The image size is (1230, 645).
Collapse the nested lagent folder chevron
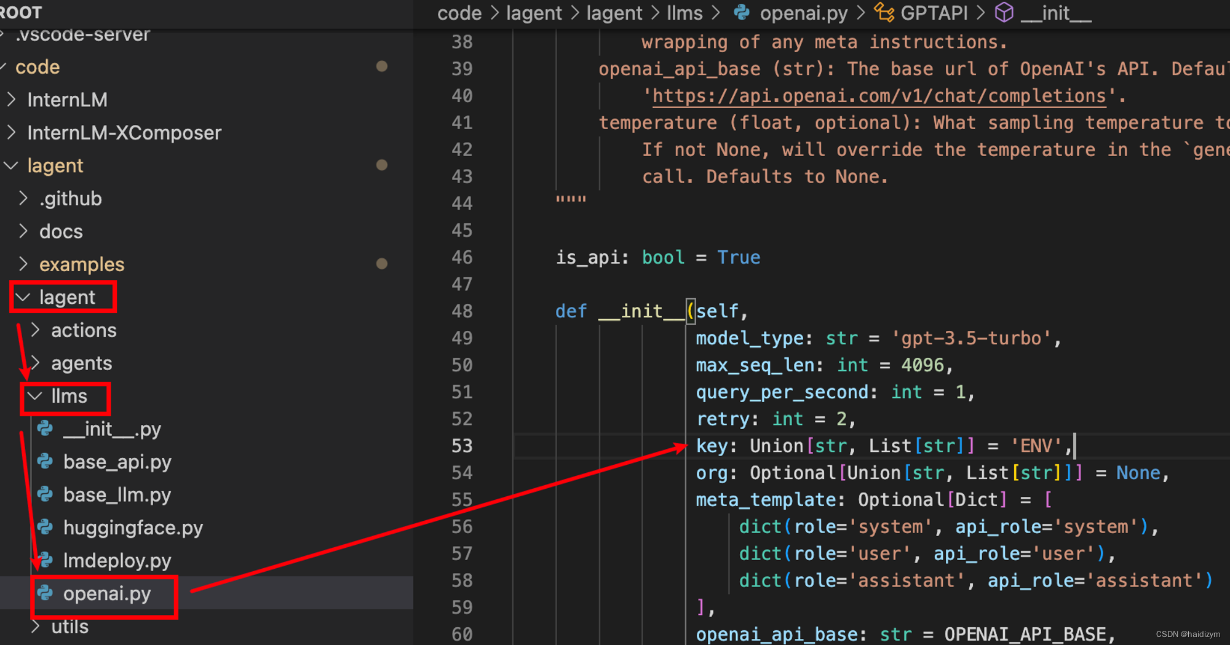23,298
